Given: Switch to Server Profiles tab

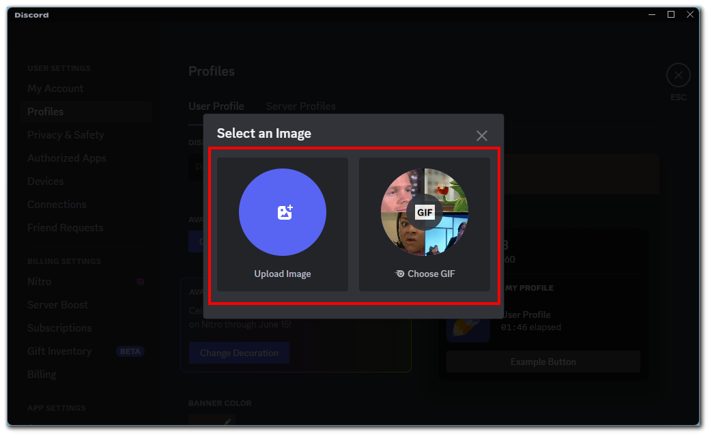Looking at the screenshot, I should tap(300, 106).
